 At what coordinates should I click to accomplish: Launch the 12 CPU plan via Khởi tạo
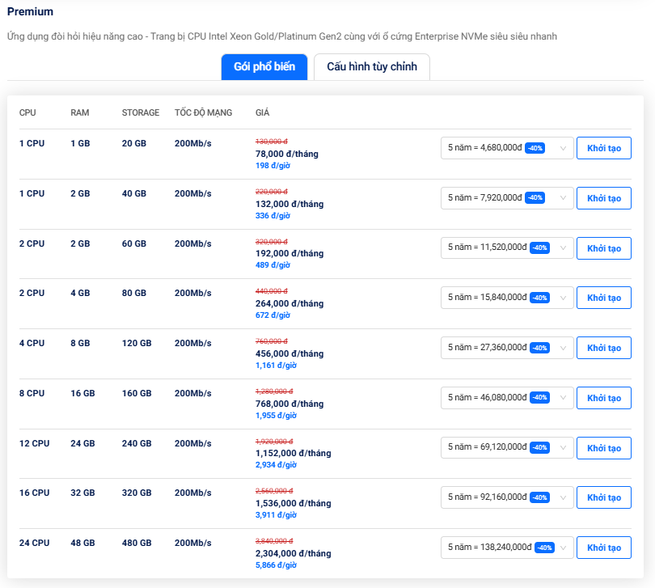(x=603, y=447)
